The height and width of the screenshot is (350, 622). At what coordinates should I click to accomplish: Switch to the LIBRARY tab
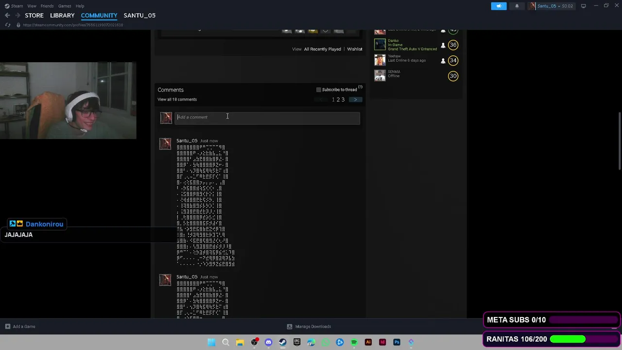point(62,16)
